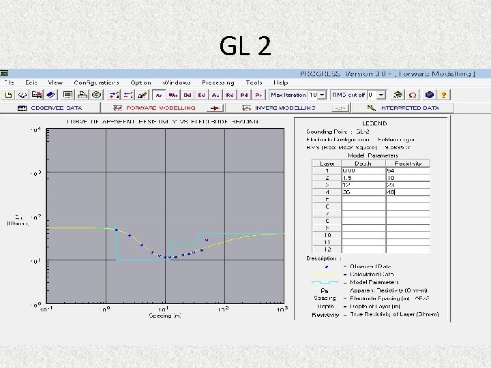Open the Edit menu
491x368 pixels.
point(31,82)
